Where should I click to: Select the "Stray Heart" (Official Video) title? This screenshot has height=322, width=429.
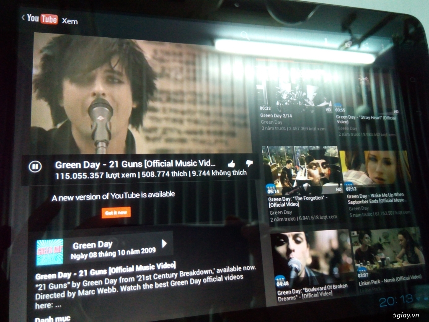click(366, 119)
